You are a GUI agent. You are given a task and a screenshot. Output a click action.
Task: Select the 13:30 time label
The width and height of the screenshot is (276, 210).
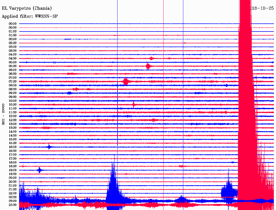point(13,128)
